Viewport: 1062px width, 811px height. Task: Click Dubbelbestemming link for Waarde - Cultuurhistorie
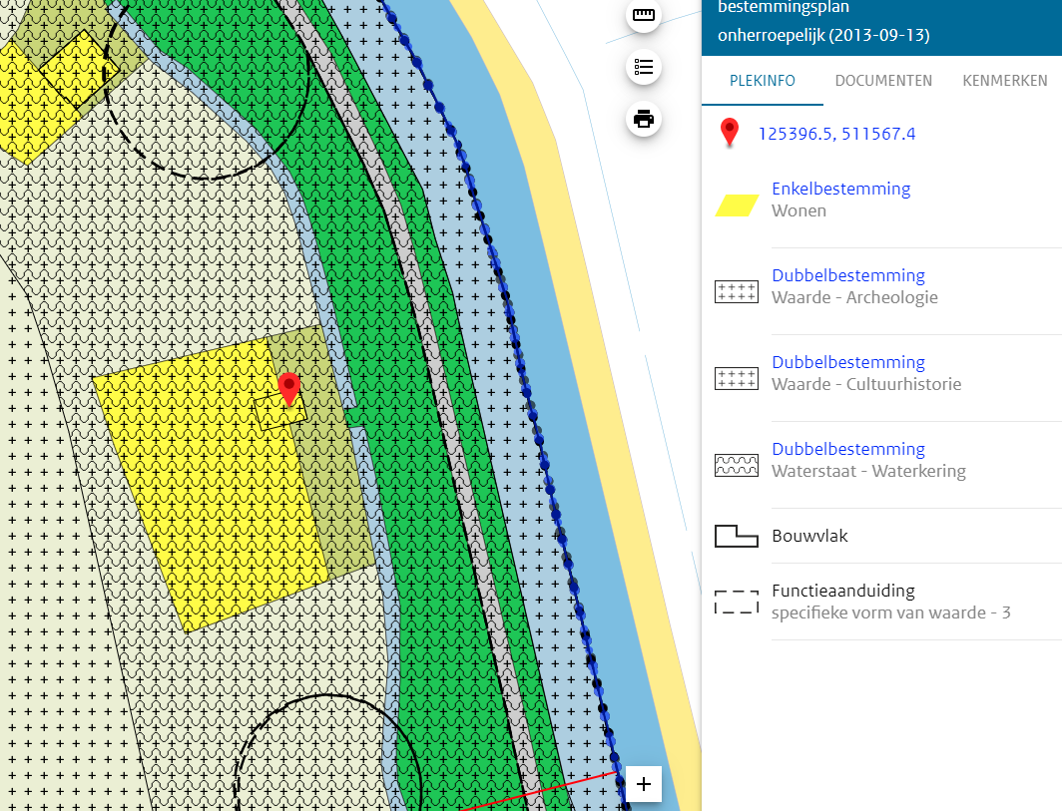pyautogui.click(x=847, y=362)
